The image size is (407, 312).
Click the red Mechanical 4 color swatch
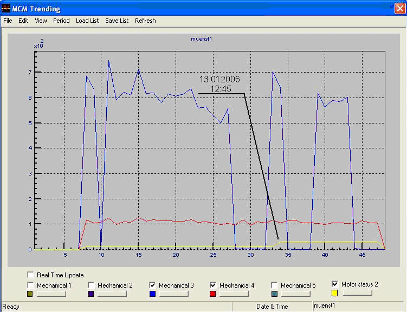(213, 294)
